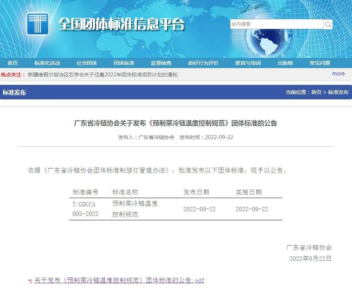This screenshot has width=352, height=296.
Task: Go to 首页 in breadcrumb
Action: coord(316,92)
